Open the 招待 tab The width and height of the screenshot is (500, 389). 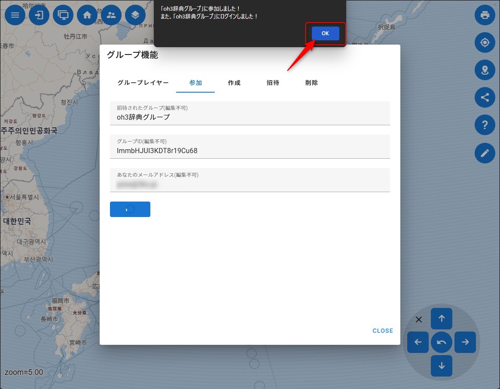273,83
